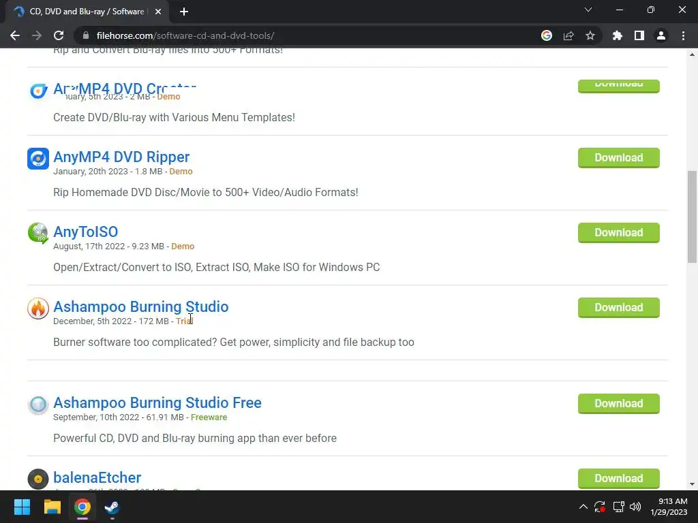Open the Ashampoo Burning Studio title link
The image size is (698, 523).
[x=140, y=307]
